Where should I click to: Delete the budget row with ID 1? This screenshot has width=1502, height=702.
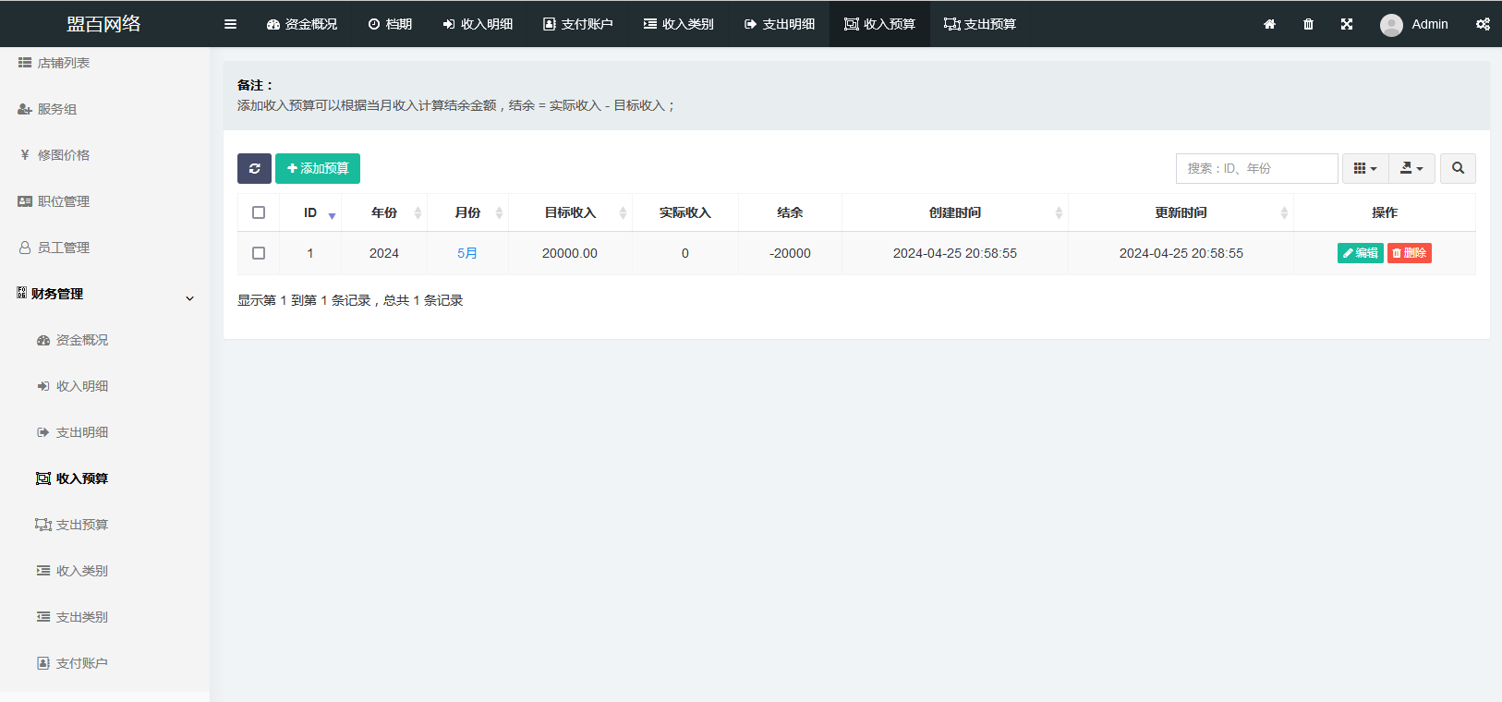(1409, 253)
